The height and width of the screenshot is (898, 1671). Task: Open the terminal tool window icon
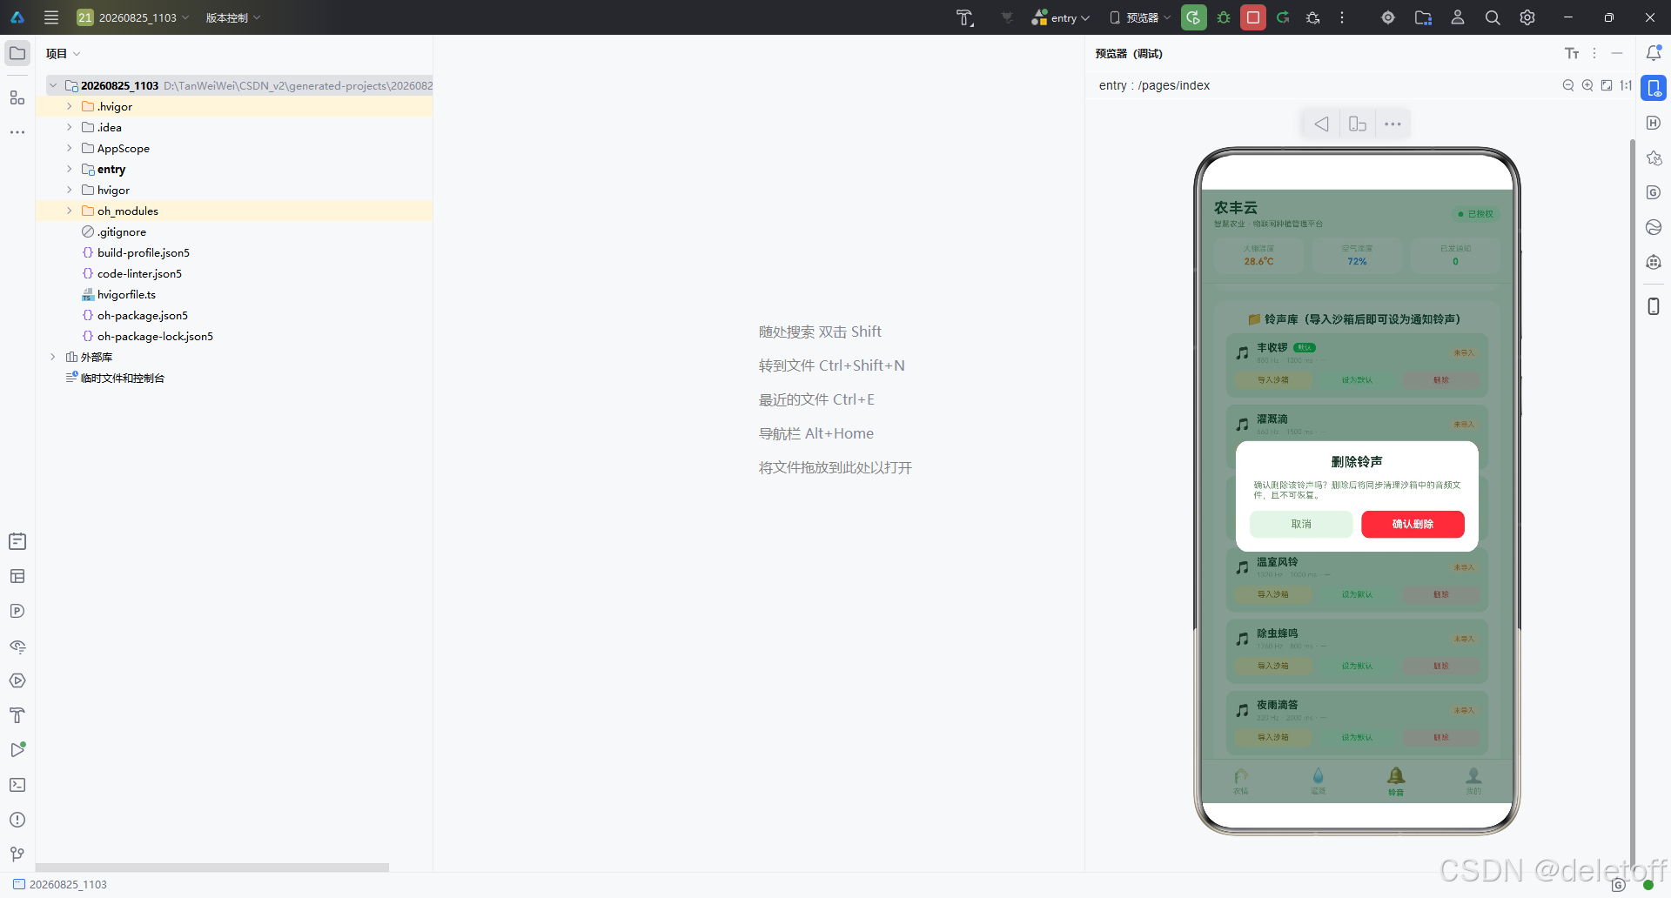pos(17,785)
